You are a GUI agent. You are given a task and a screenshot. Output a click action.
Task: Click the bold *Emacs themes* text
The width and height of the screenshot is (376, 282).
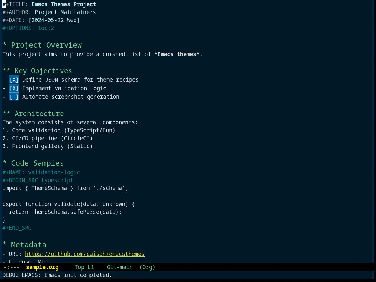177,54
